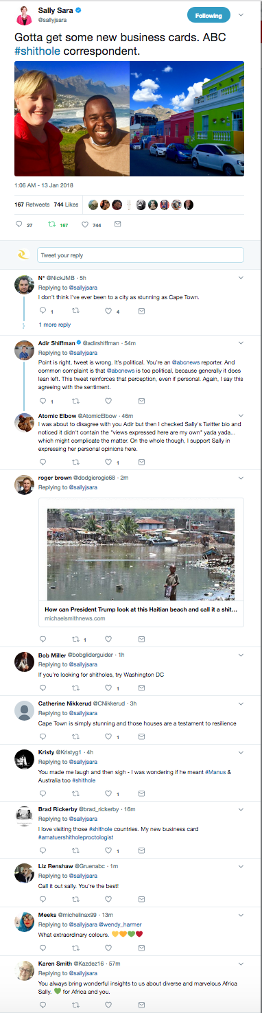Click the Tweet your reply field
Viewport: 262px width, 1013px height.
(x=140, y=255)
